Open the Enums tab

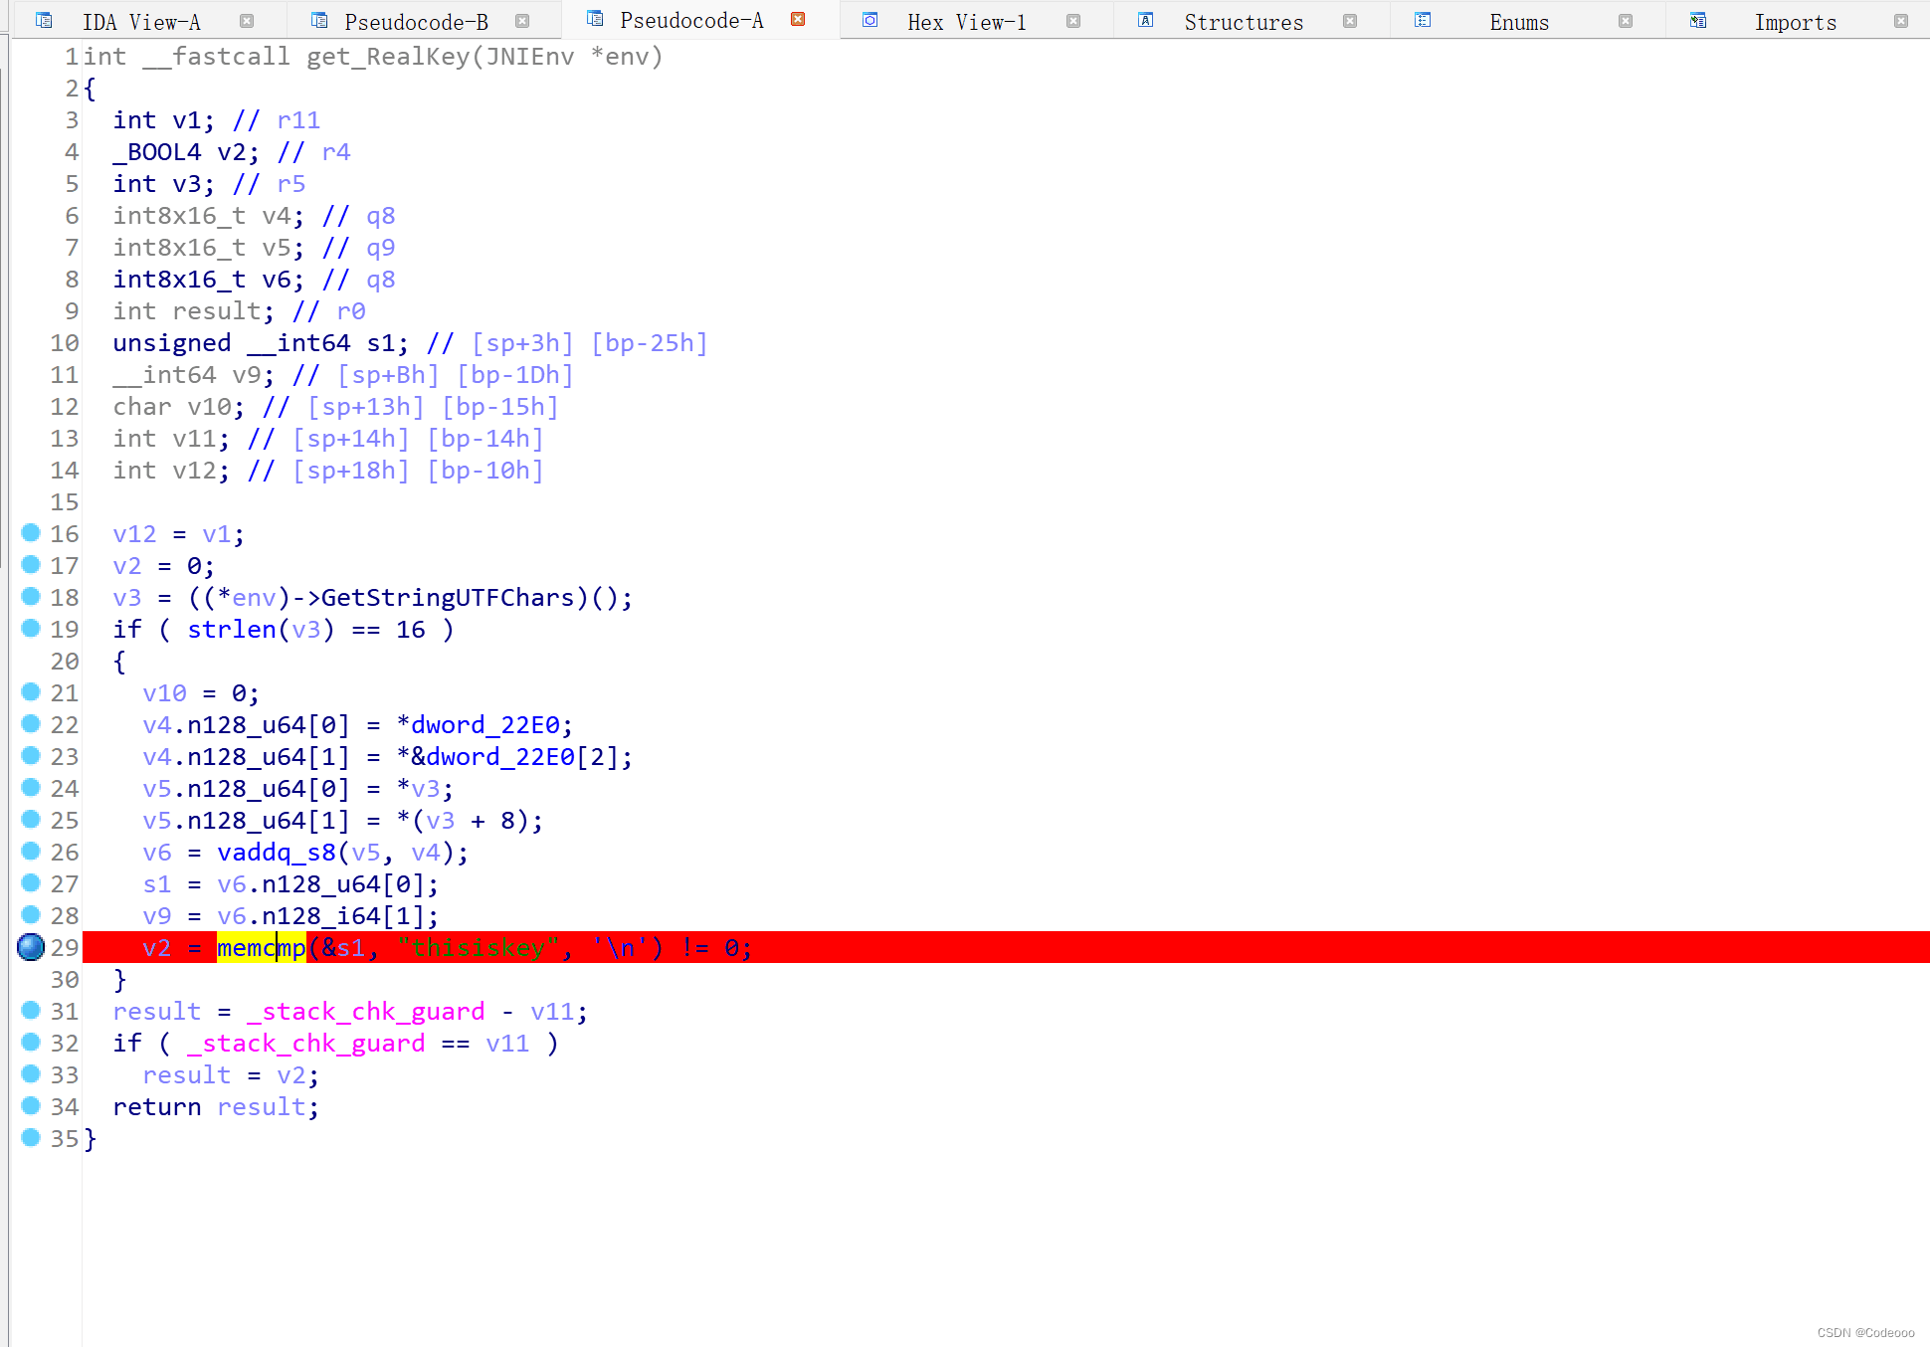coord(1519,22)
